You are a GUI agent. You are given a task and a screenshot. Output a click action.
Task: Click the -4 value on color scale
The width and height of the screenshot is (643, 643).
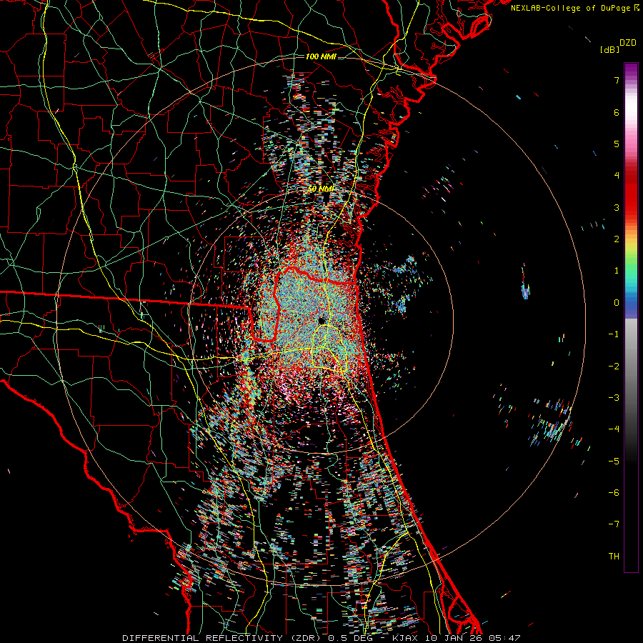click(614, 429)
